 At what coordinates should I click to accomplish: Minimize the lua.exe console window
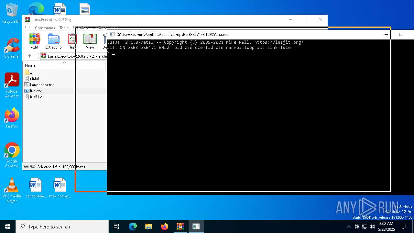386,34
